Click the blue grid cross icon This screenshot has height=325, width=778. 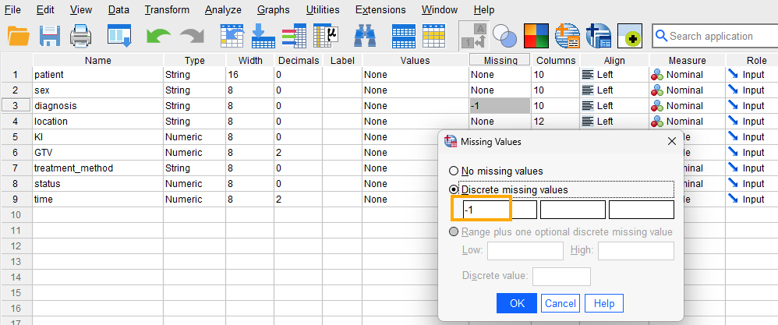[x=599, y=36]
